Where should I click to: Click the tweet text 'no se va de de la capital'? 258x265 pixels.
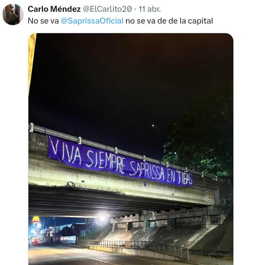169,21
